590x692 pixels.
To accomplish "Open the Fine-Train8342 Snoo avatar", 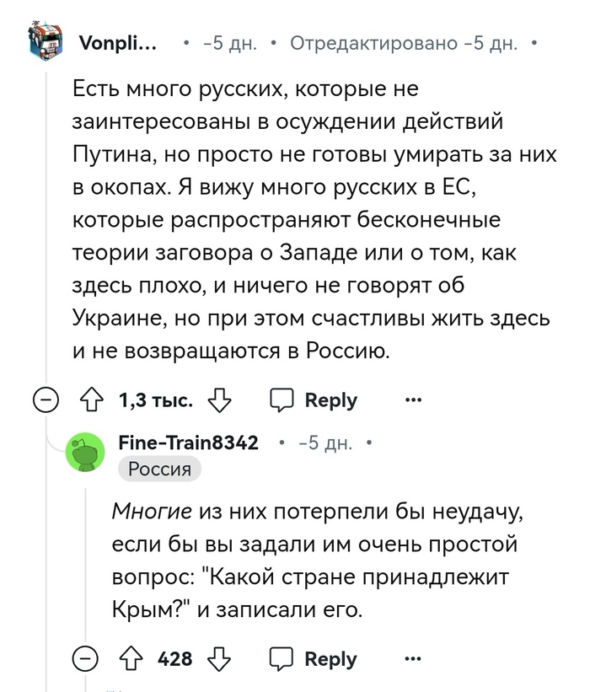I will (86, 453).
